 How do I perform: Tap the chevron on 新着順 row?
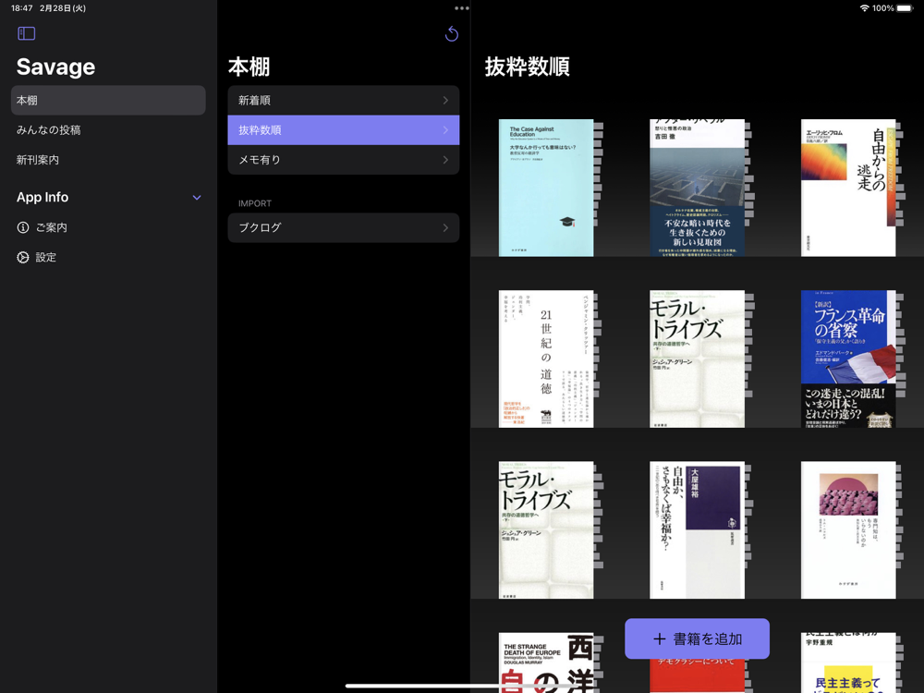445,100
